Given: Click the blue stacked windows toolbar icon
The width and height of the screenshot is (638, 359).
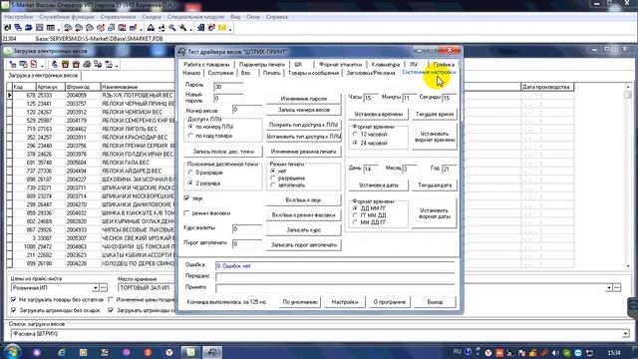Looking at the screenshot, I should pyautogui.click(x=18, y=28).
